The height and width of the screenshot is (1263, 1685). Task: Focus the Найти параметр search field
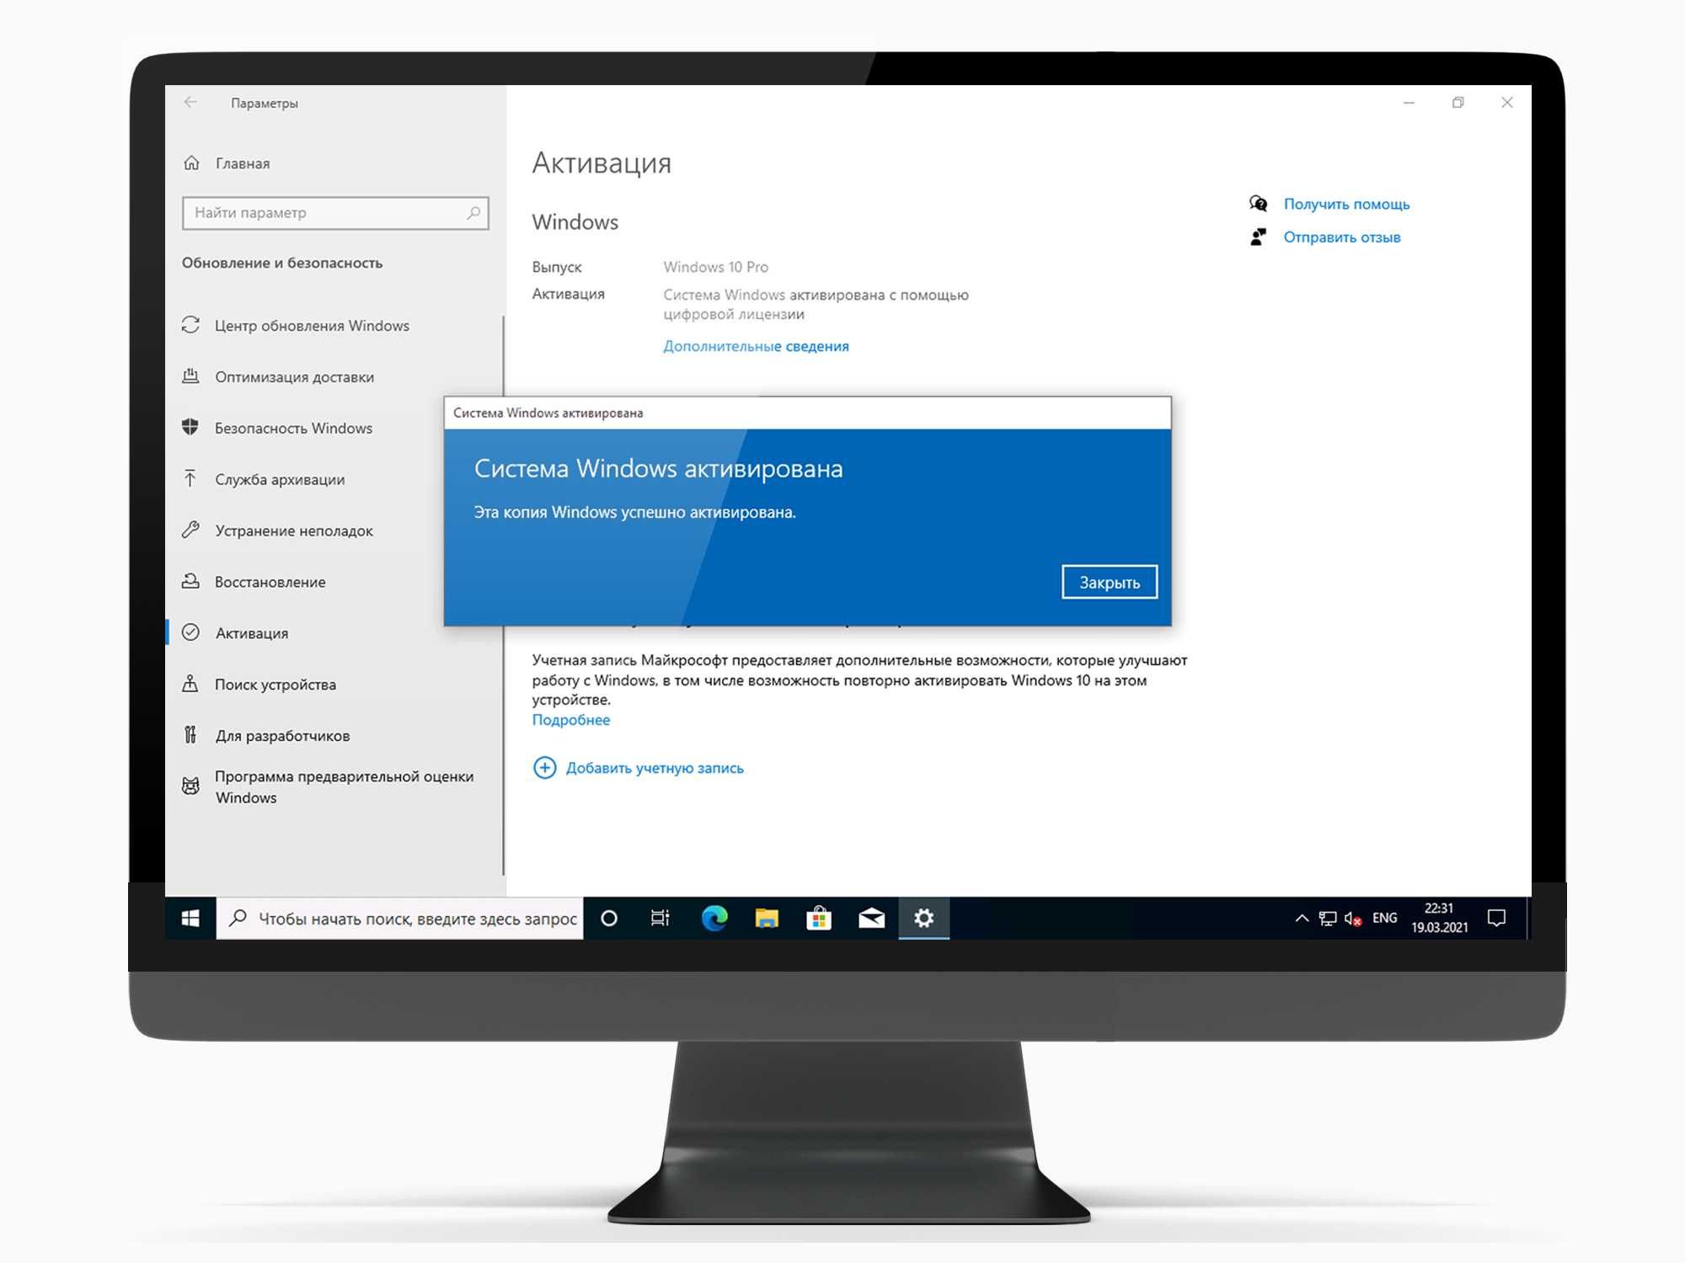pos(335,213)
